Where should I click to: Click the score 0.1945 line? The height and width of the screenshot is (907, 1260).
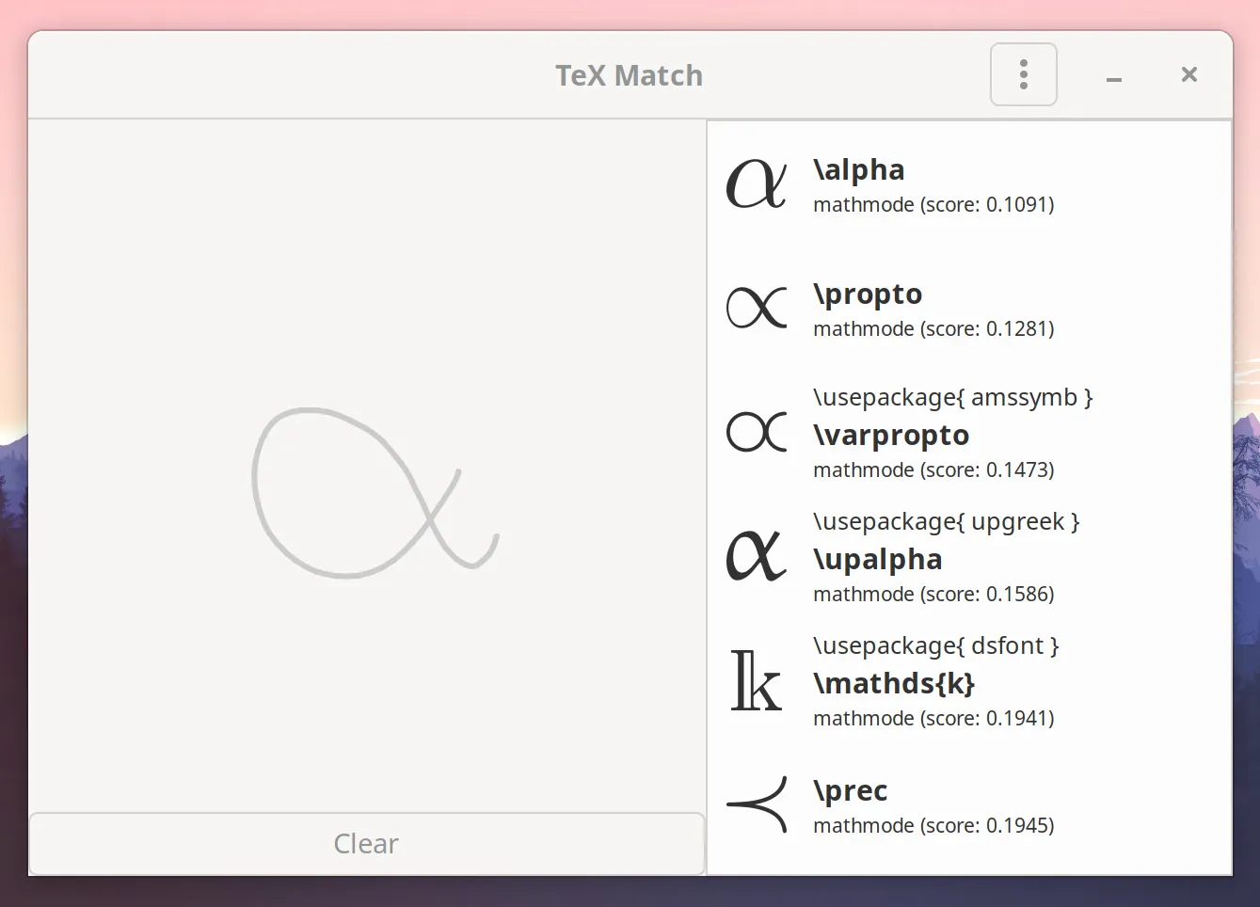point(933,826)
